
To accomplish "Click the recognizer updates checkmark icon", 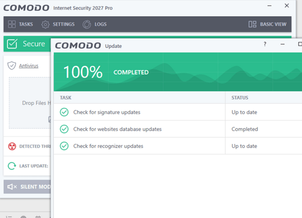I will pyautogui.click(x=64, y=146).
